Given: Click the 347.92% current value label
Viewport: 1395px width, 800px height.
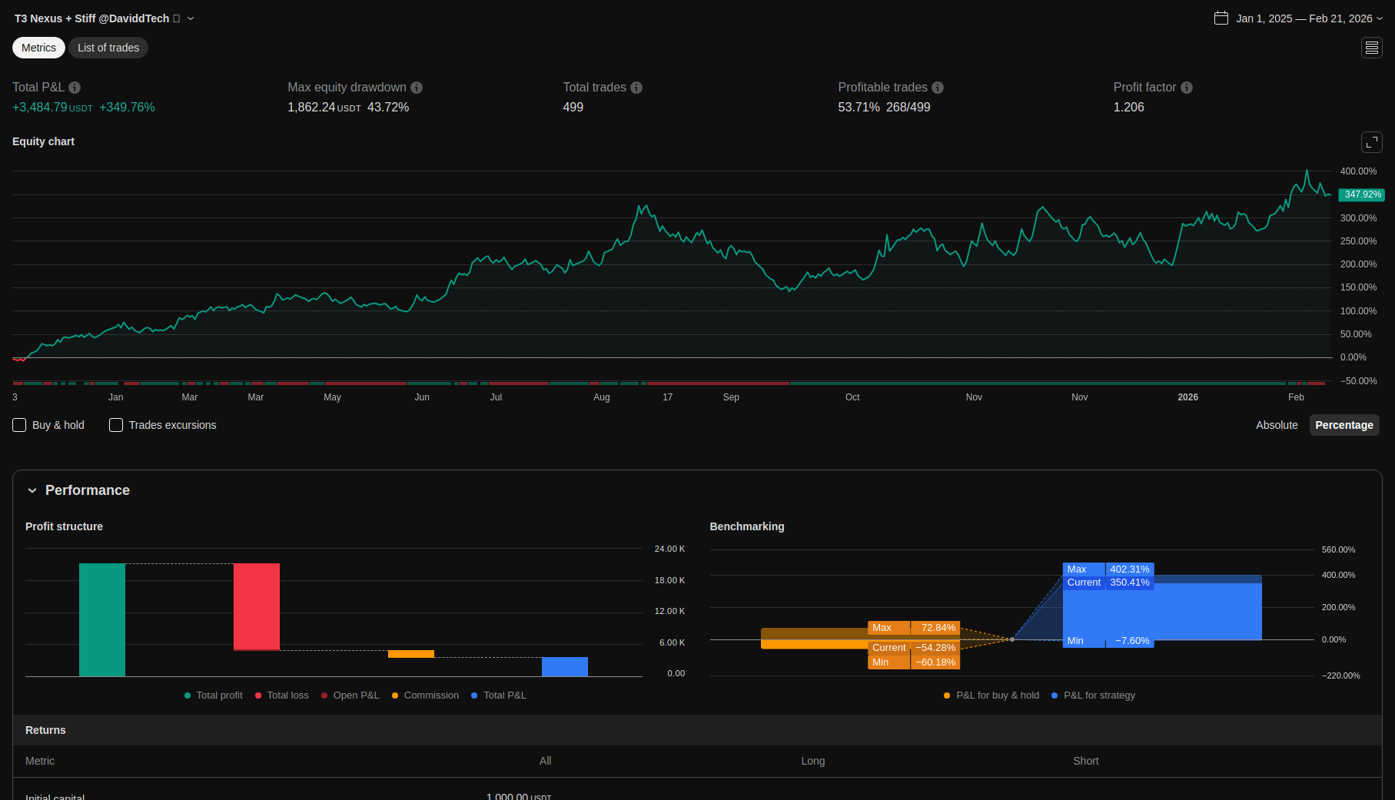Looking at the screenshot, I should pyautogui.click(x=1362, y=195).
